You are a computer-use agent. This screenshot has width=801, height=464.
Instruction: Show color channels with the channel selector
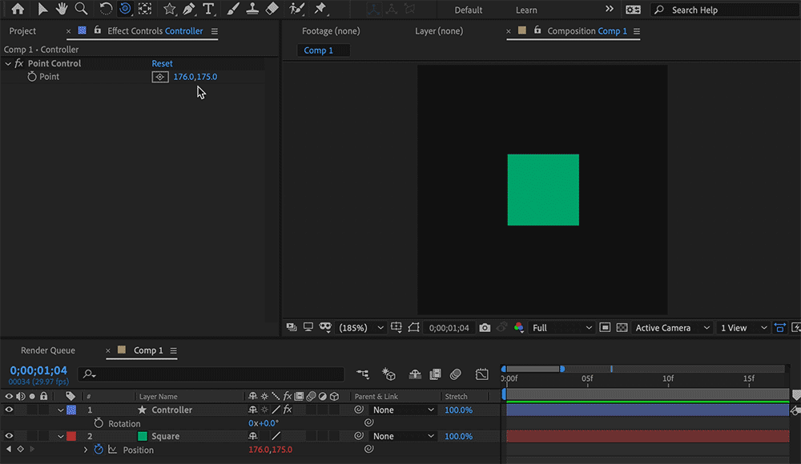click(518, 327)
